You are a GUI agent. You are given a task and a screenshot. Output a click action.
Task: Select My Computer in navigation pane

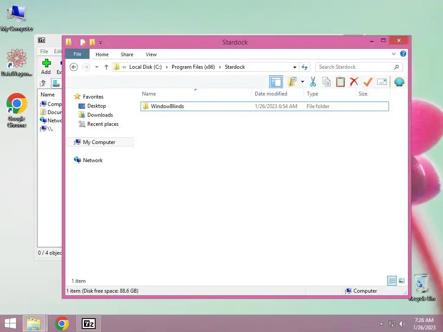tap(100, 142)
